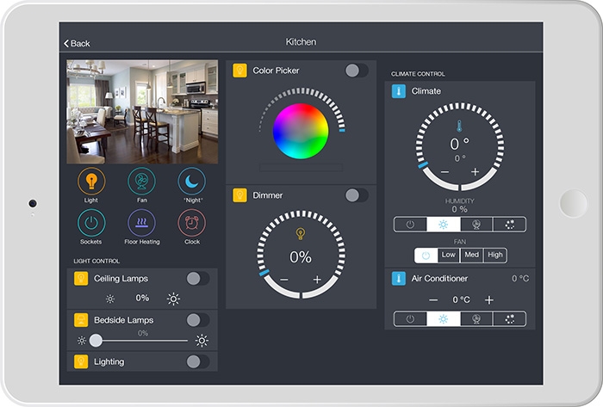
Task: Select Climate sun heating mode
Action: (444, 225)
